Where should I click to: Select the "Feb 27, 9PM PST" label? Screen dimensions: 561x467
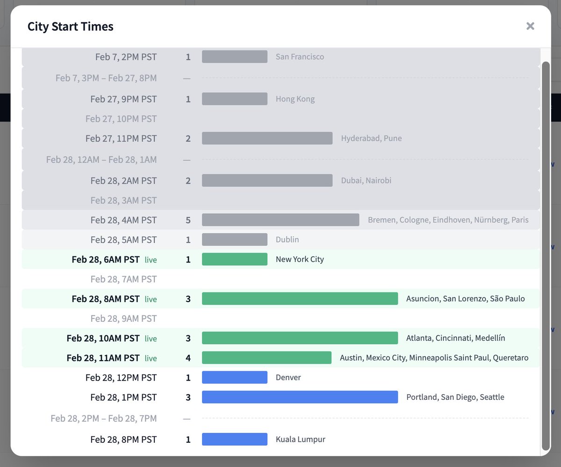[124, 99]
